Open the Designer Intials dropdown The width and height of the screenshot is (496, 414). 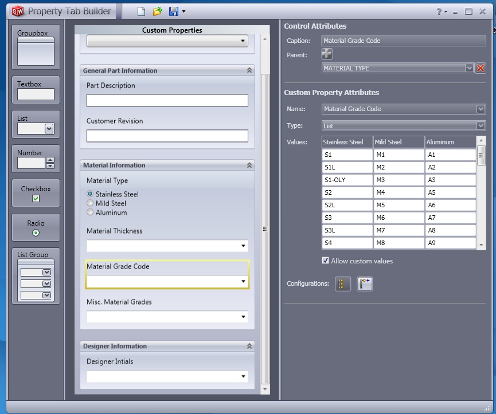(243, 376)
